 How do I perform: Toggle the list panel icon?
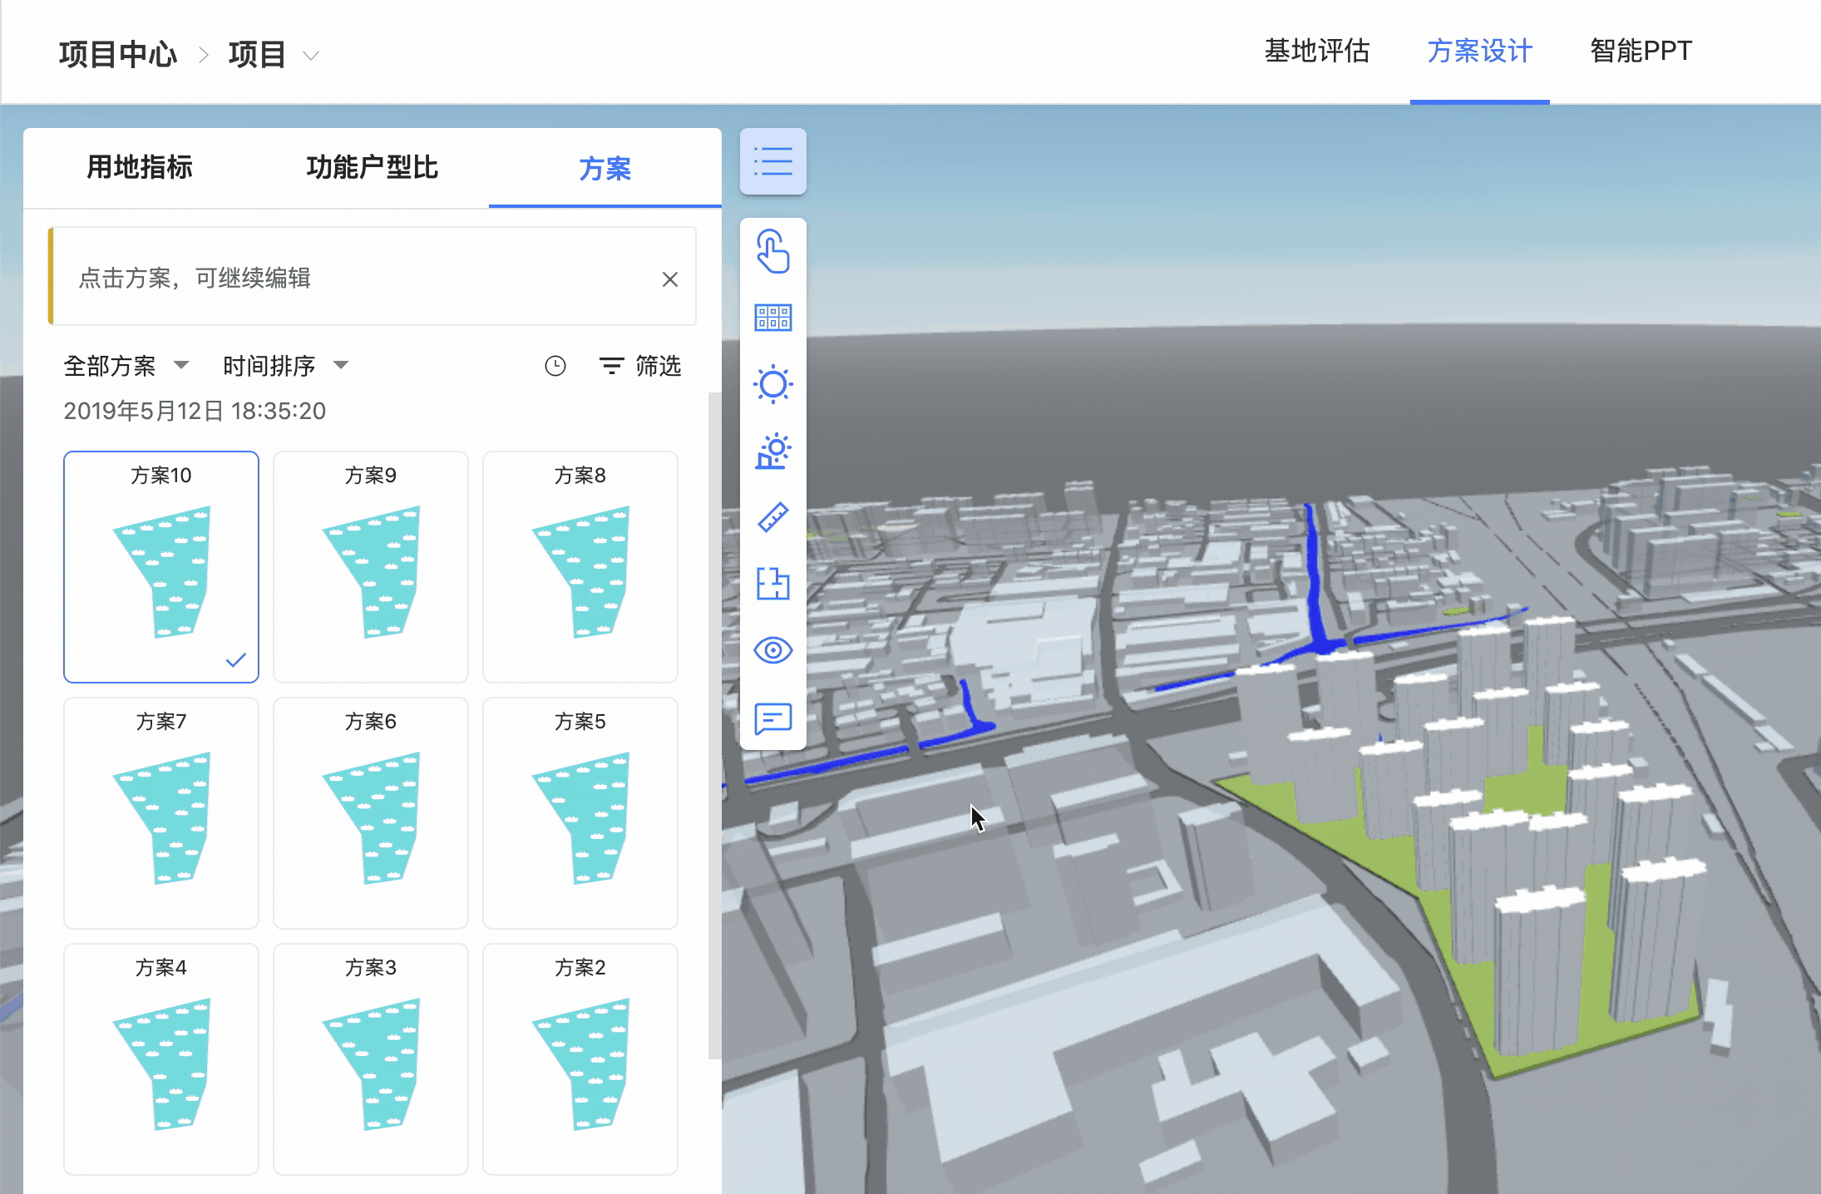[772, 161]
